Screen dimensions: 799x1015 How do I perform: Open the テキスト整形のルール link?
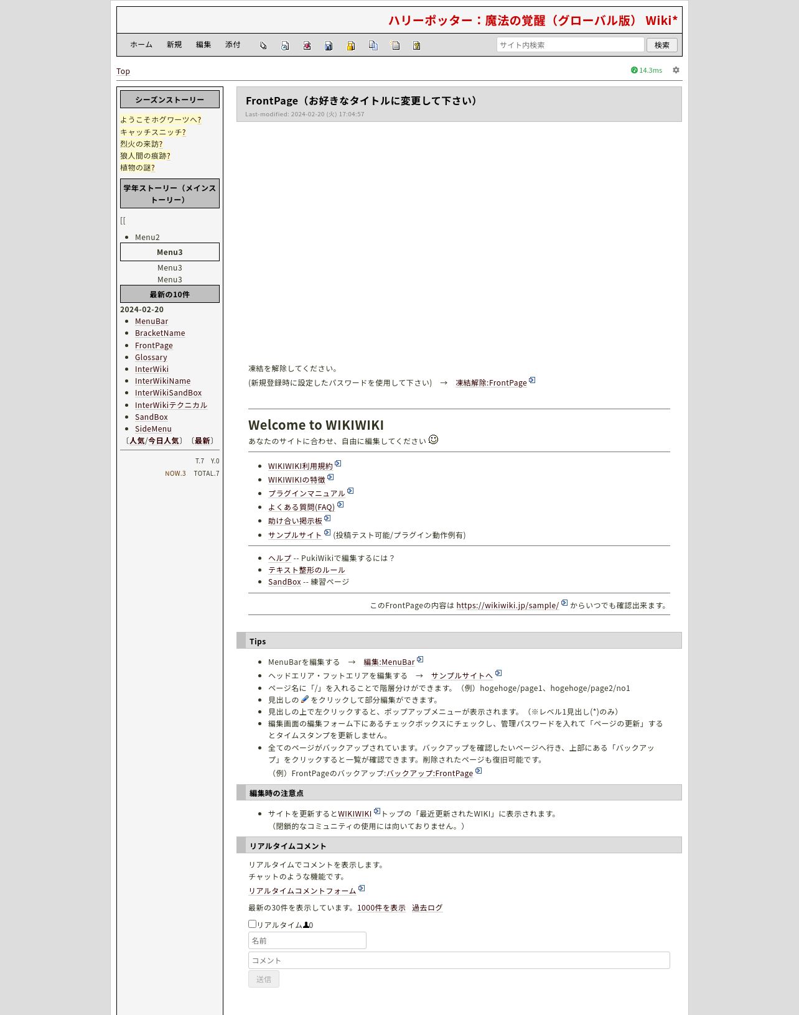(306, 570)
